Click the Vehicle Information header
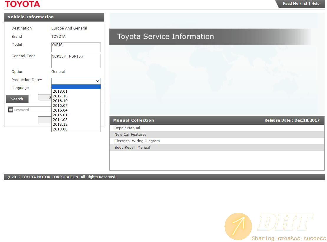 click(x=54, y=17)
